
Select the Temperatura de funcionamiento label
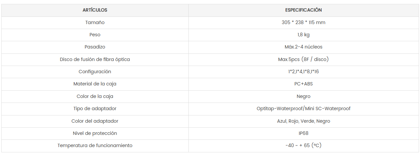click(95, 145)
